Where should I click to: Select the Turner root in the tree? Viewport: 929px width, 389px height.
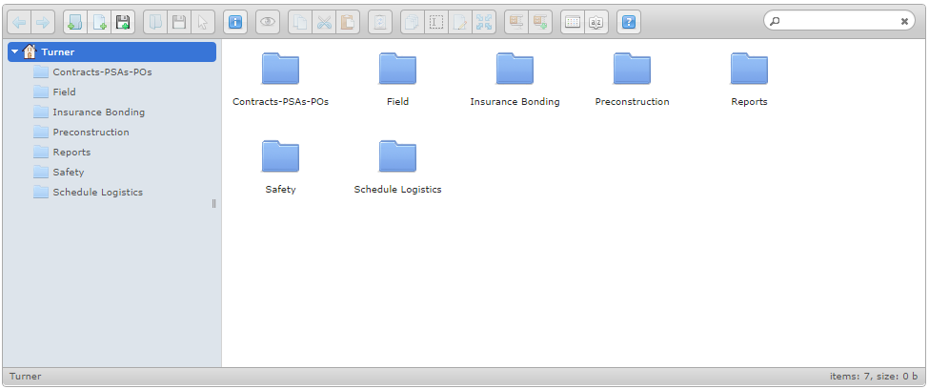click(x=112, y=52)
